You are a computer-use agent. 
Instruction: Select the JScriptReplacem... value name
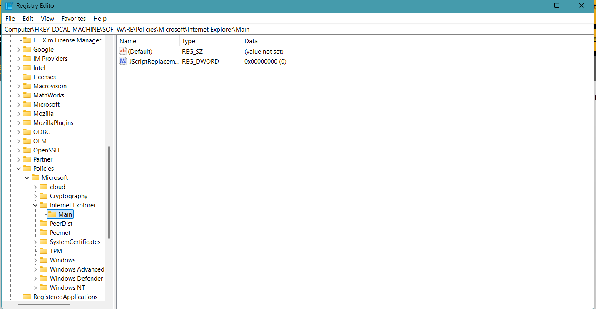coord(154,61)
